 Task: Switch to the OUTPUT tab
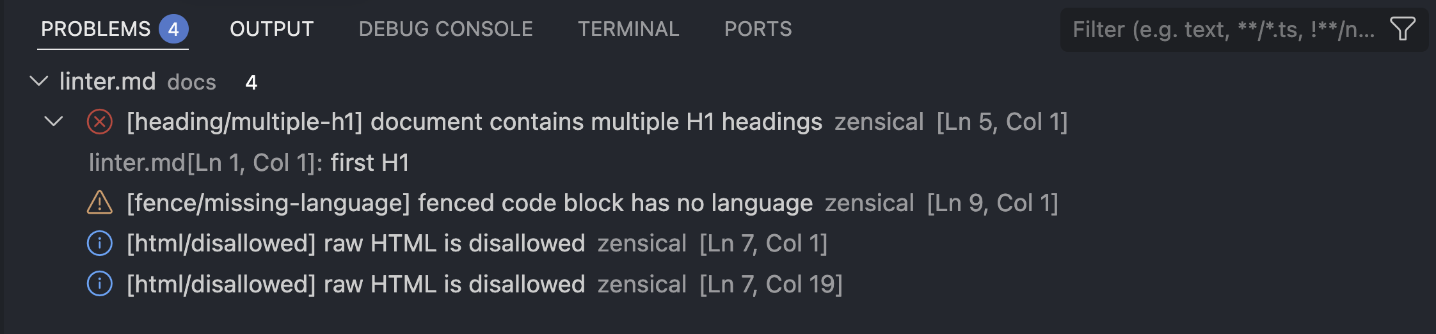tap(272, 29)
